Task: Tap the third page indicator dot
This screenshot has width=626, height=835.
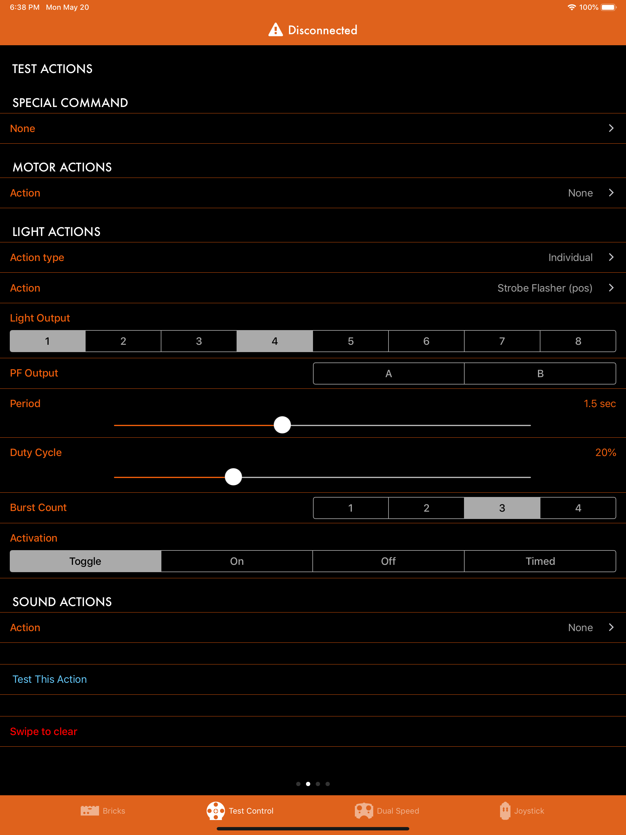Action: [x=318, y=784]
